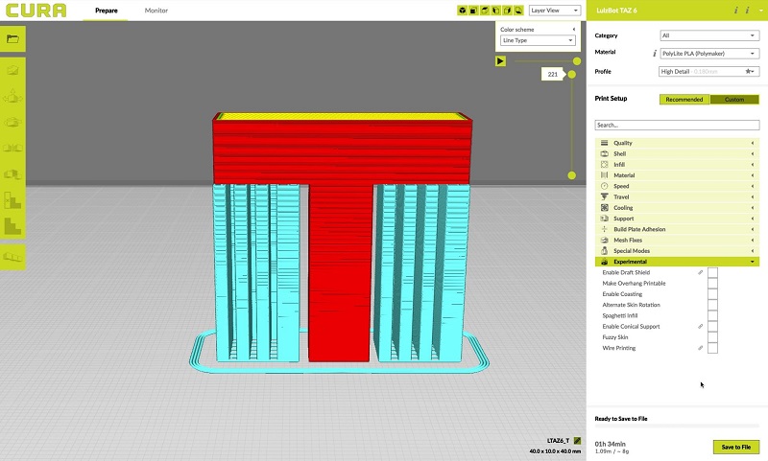Image resolution: width=768 pixels, height=461 pixels.
Task: Enable the Fuzzy Skin checkbox
Action: point(712,337)
